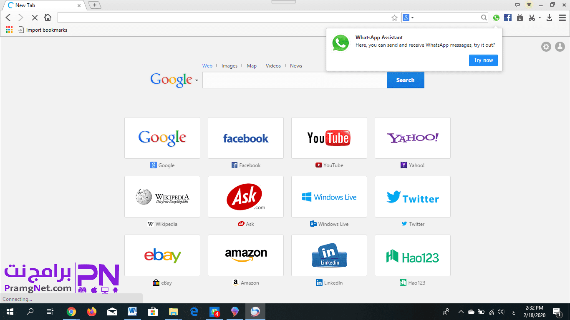Open the video downloader toolbar icon
Image resolution: width=570 pixels, height=320 pixels.
(x=520, y=17)
